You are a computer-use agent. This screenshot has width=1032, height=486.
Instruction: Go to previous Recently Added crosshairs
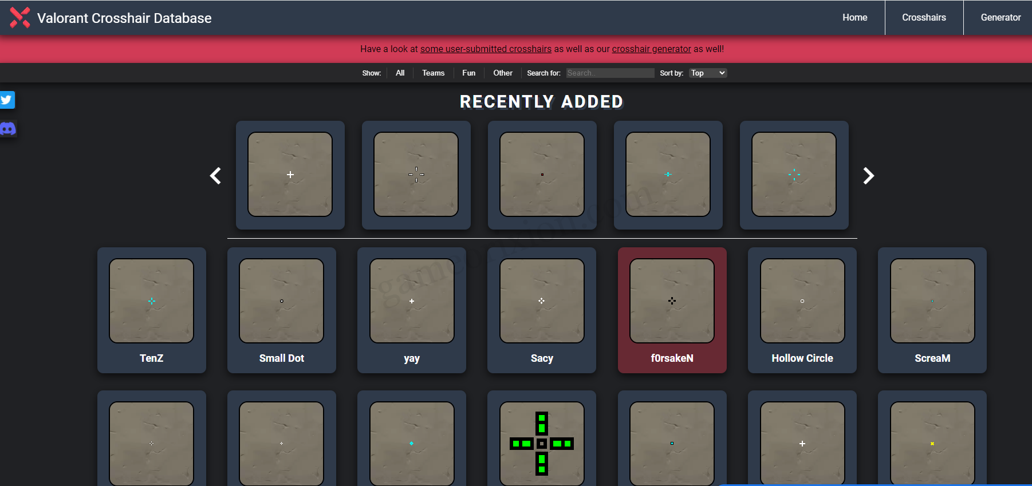tap(215, 176)
